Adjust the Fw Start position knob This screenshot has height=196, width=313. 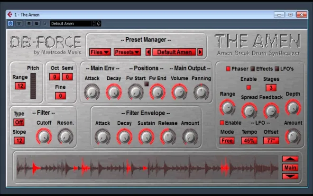[136, 92]
